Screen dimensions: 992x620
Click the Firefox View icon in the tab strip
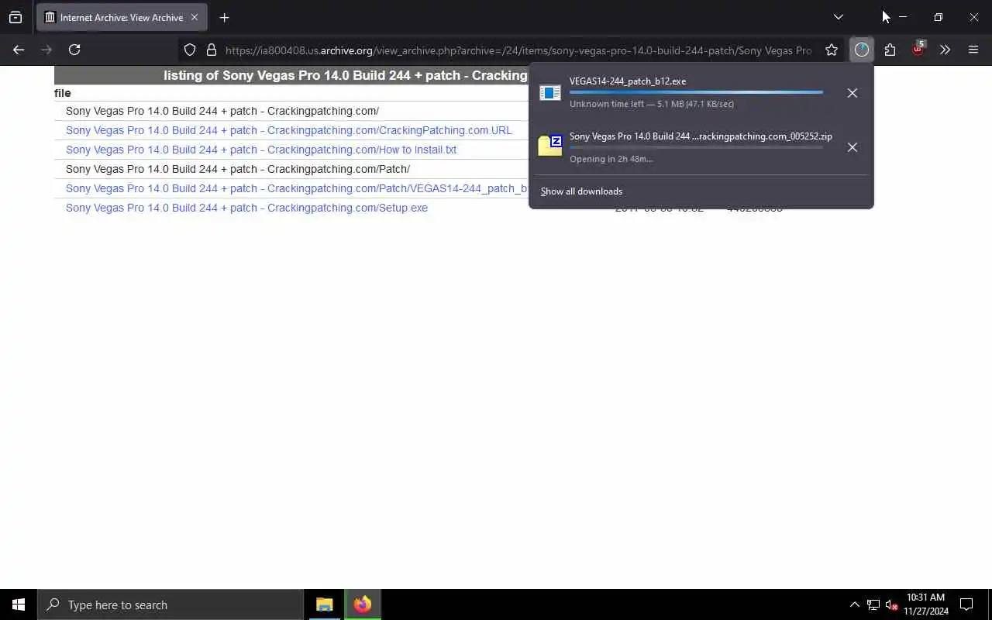[15, 17]
